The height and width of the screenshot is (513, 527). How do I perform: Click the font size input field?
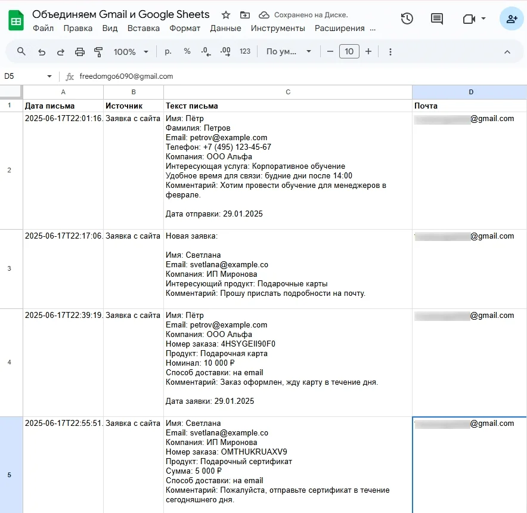(349, 52)
